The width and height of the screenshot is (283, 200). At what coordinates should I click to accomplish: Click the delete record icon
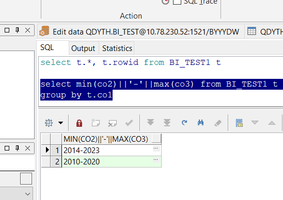(x=112, y=123)
